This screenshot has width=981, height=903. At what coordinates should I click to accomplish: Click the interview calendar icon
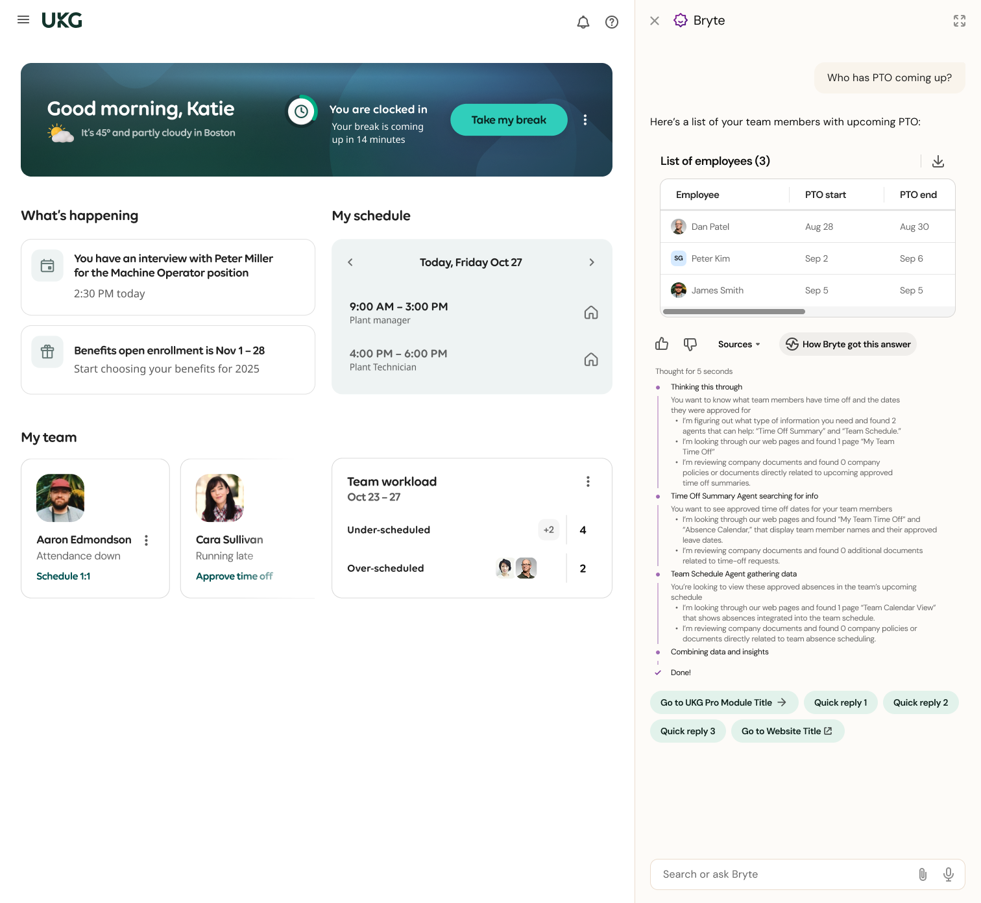coord(47,266)
